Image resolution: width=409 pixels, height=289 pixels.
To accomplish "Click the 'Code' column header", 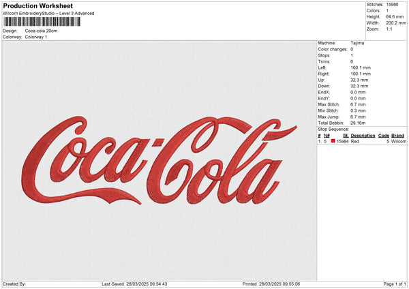I will pos(384,136).
